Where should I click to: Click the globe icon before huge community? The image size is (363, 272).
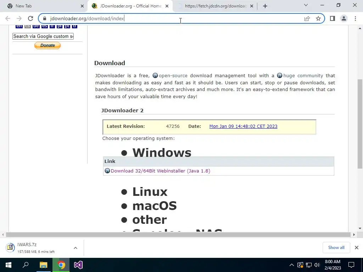280,76
